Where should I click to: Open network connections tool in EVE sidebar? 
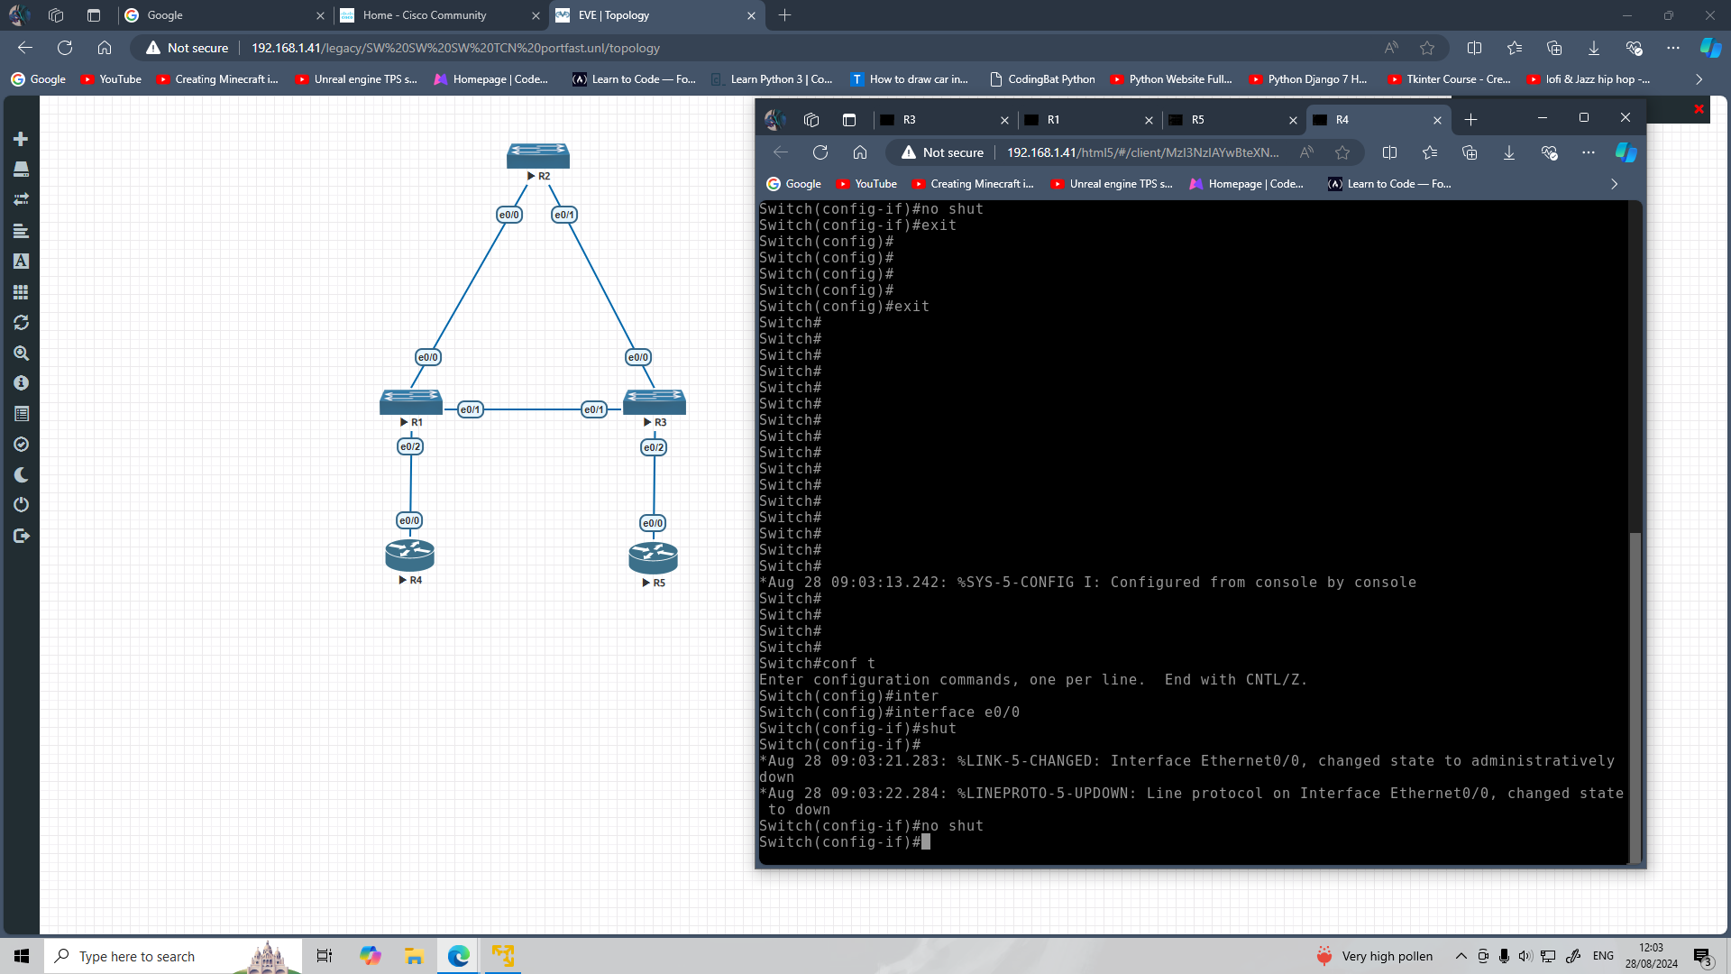(x=21, y=199)
